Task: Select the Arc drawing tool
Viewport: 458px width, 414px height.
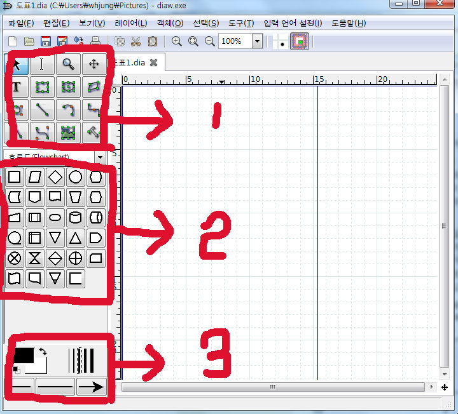Action: 68,110
